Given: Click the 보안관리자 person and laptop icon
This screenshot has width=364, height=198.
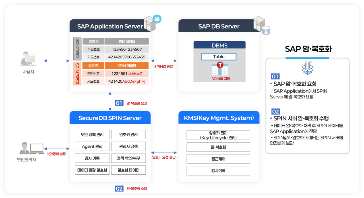Looking at the screenshot, I should coord(31,148).
